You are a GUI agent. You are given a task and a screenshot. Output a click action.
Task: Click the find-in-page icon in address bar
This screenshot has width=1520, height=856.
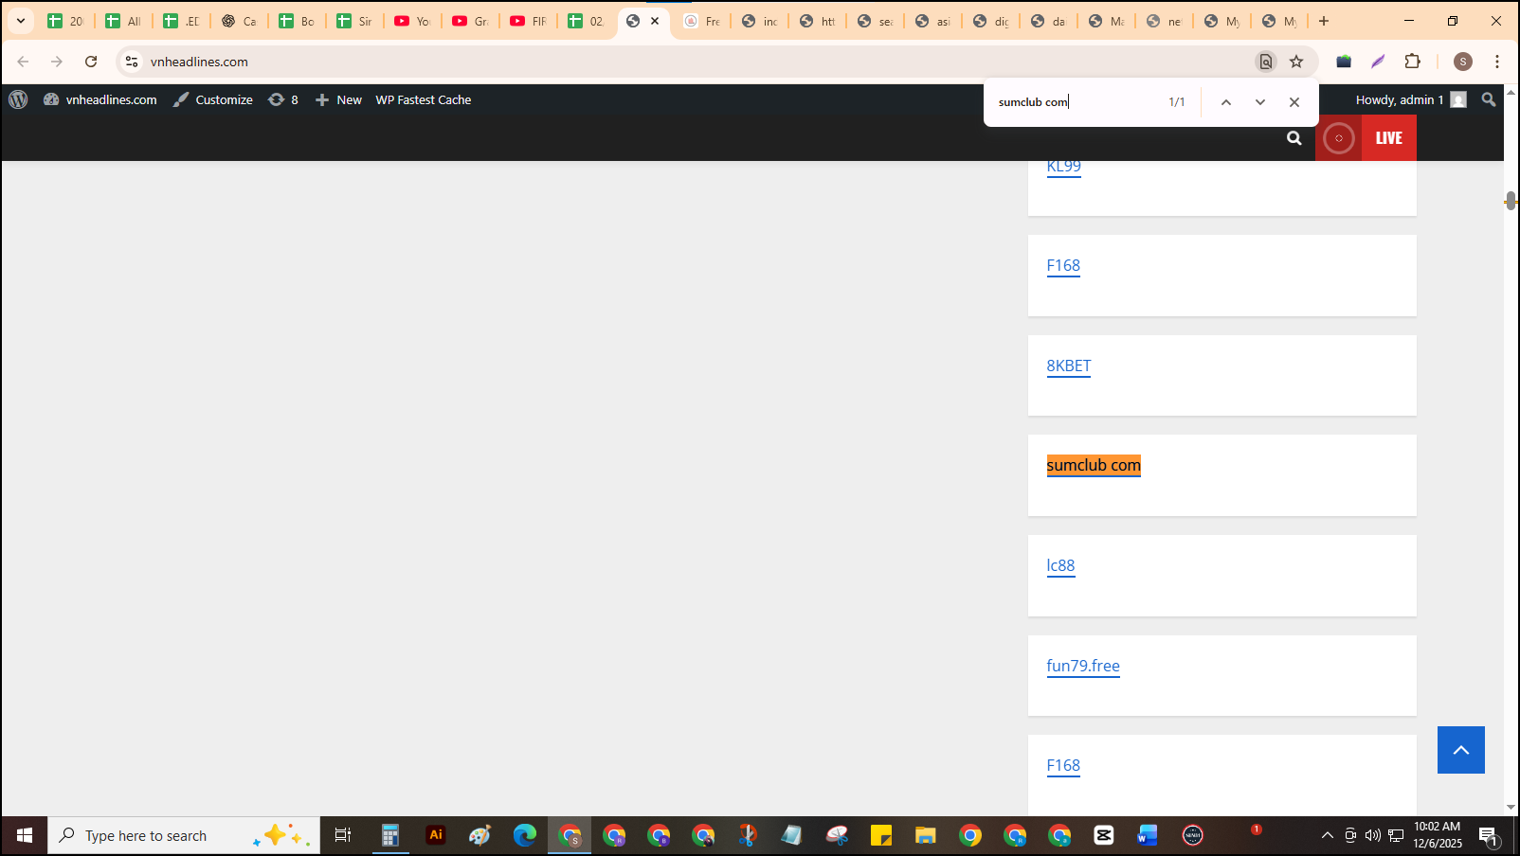tap(1265, 62)
